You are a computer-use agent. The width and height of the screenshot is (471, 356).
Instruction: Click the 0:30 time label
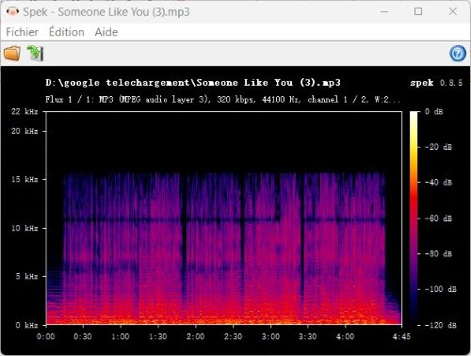(x=83, y=336)
